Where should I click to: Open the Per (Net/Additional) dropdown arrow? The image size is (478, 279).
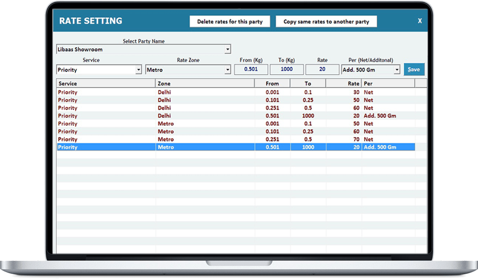[x=397, y=70]
